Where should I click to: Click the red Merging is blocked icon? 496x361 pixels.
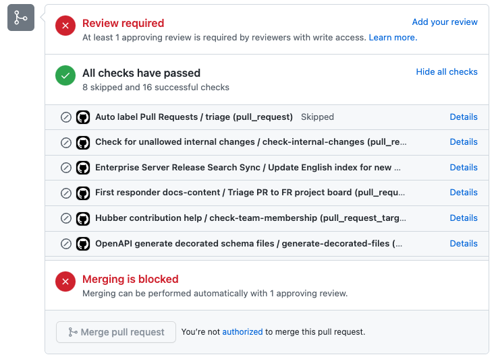(65, 283)
